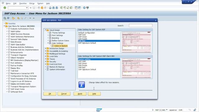This screenshot has height=112, width=199.
Task: Click the green Enter checkmark icon
Action: 5,8
